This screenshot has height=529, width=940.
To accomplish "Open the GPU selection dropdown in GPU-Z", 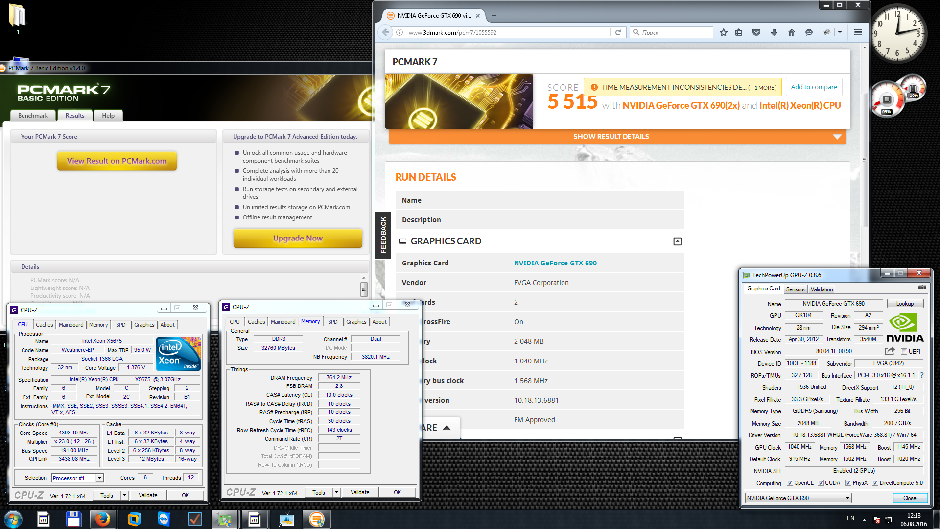I will point(798,498).
